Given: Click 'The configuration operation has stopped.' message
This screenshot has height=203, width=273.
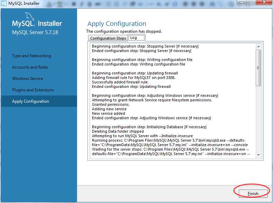Looking at the screenshot, I should click(x=124, y=31).
